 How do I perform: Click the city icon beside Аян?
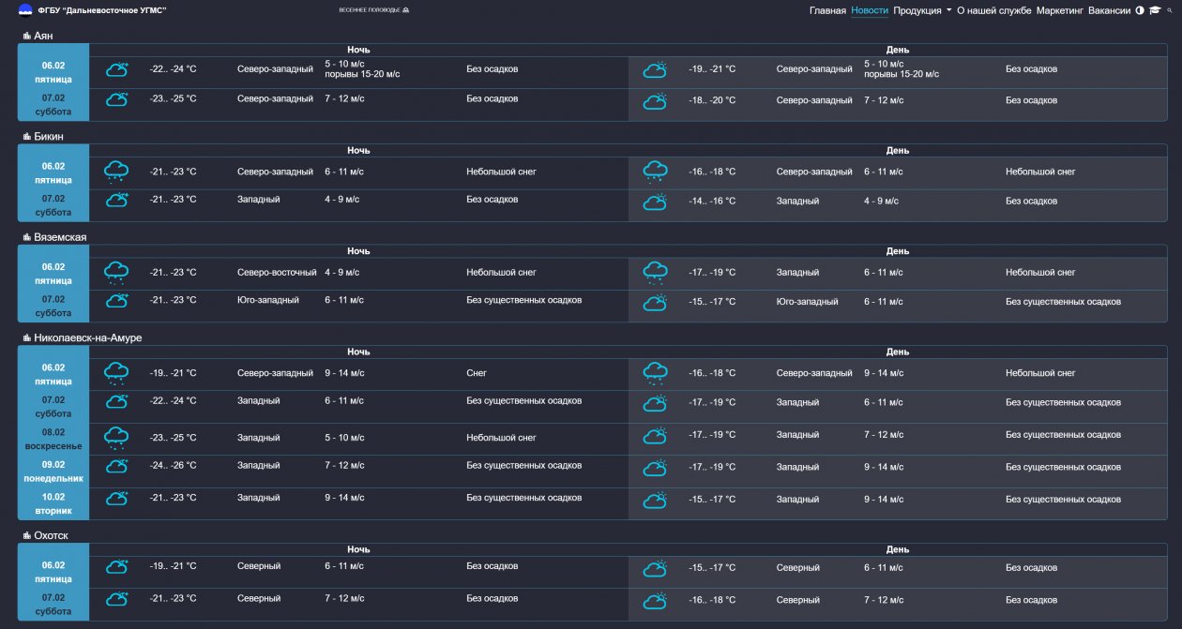point(27,36)
